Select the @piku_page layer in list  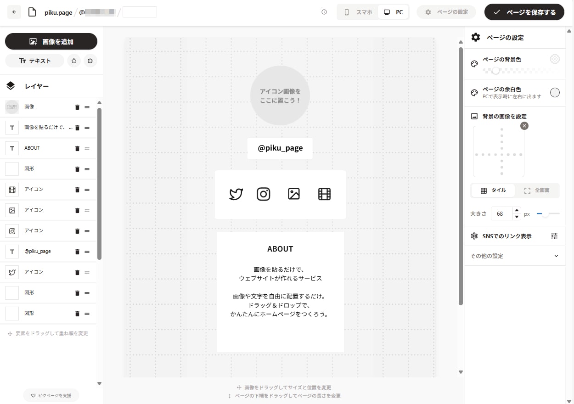(x=38, y=252)
